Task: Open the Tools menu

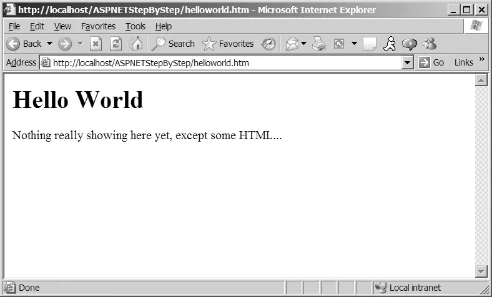Action: point(135,26)
